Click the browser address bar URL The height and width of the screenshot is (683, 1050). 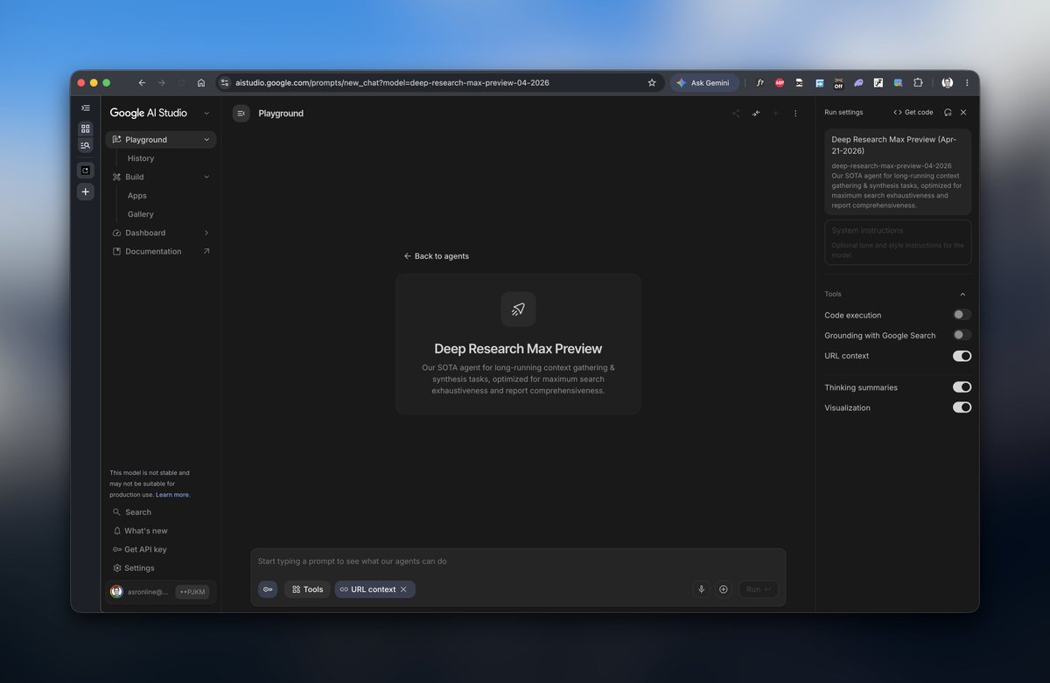[x=392, y=83]
